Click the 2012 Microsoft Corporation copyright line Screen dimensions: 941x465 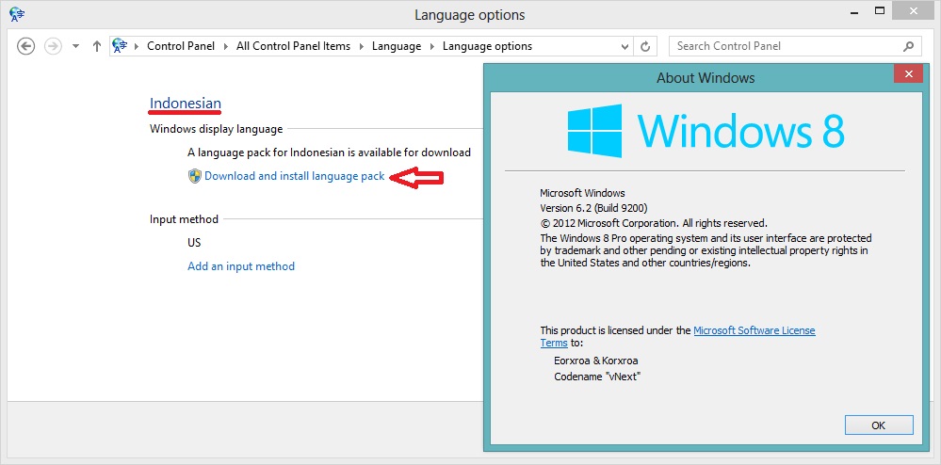[x=654, y=223]
